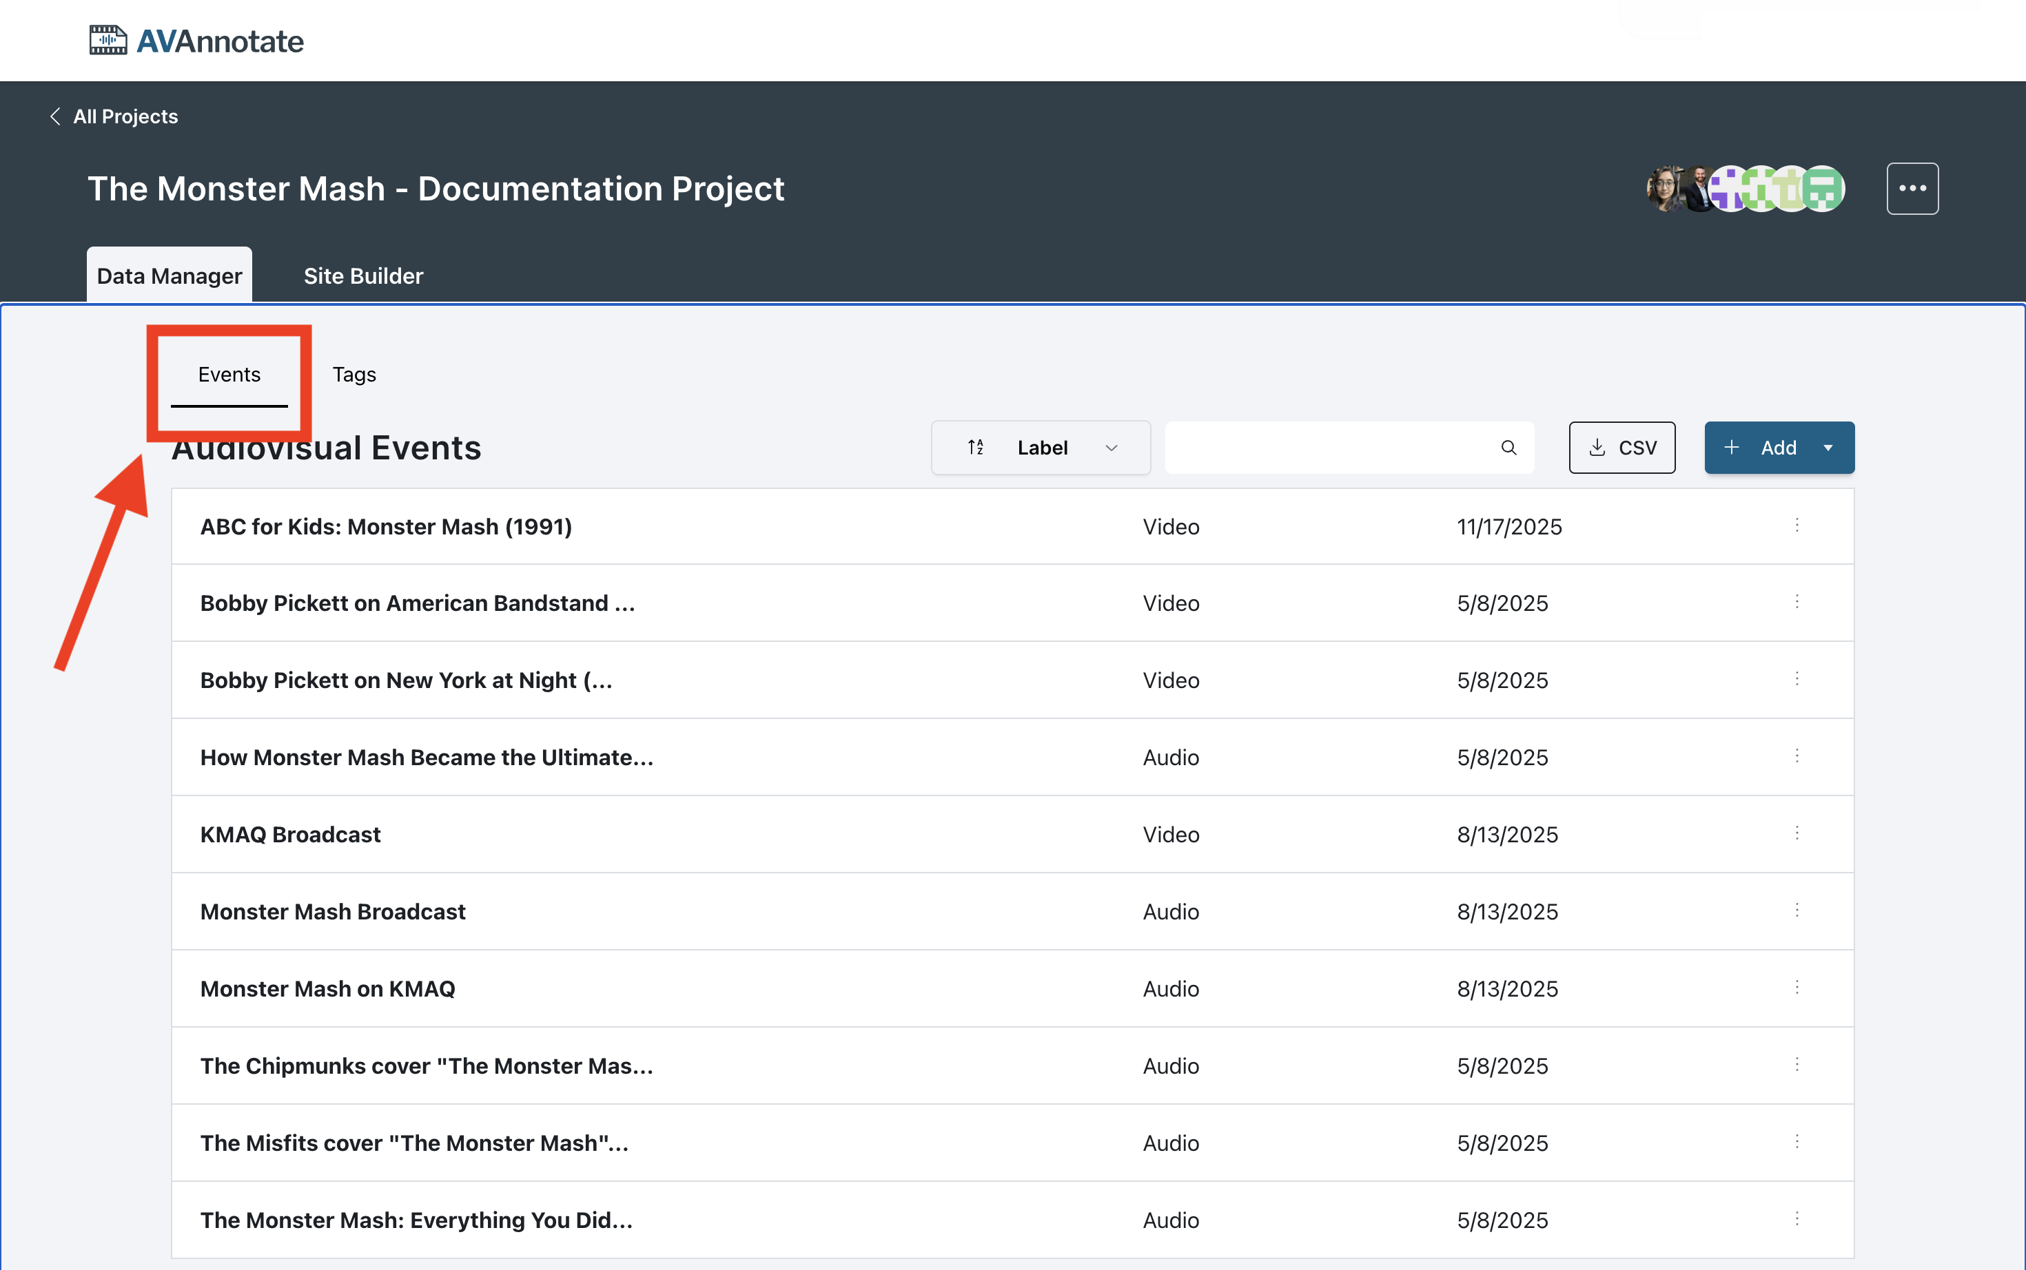The image size is (2026, 1270).
Task: Go back via All Projects chevron
Action: tap(55, 116)
